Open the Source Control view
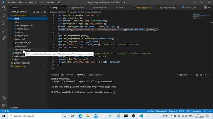 (x=4, y=23)
